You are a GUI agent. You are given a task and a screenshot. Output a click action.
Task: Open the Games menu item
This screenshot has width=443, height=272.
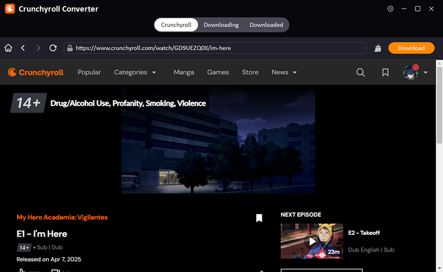pos(218,72)
